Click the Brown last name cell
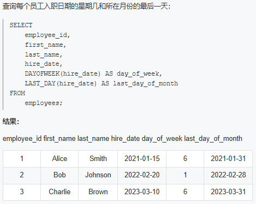256x204 pixels. click(x=98, y=192)
